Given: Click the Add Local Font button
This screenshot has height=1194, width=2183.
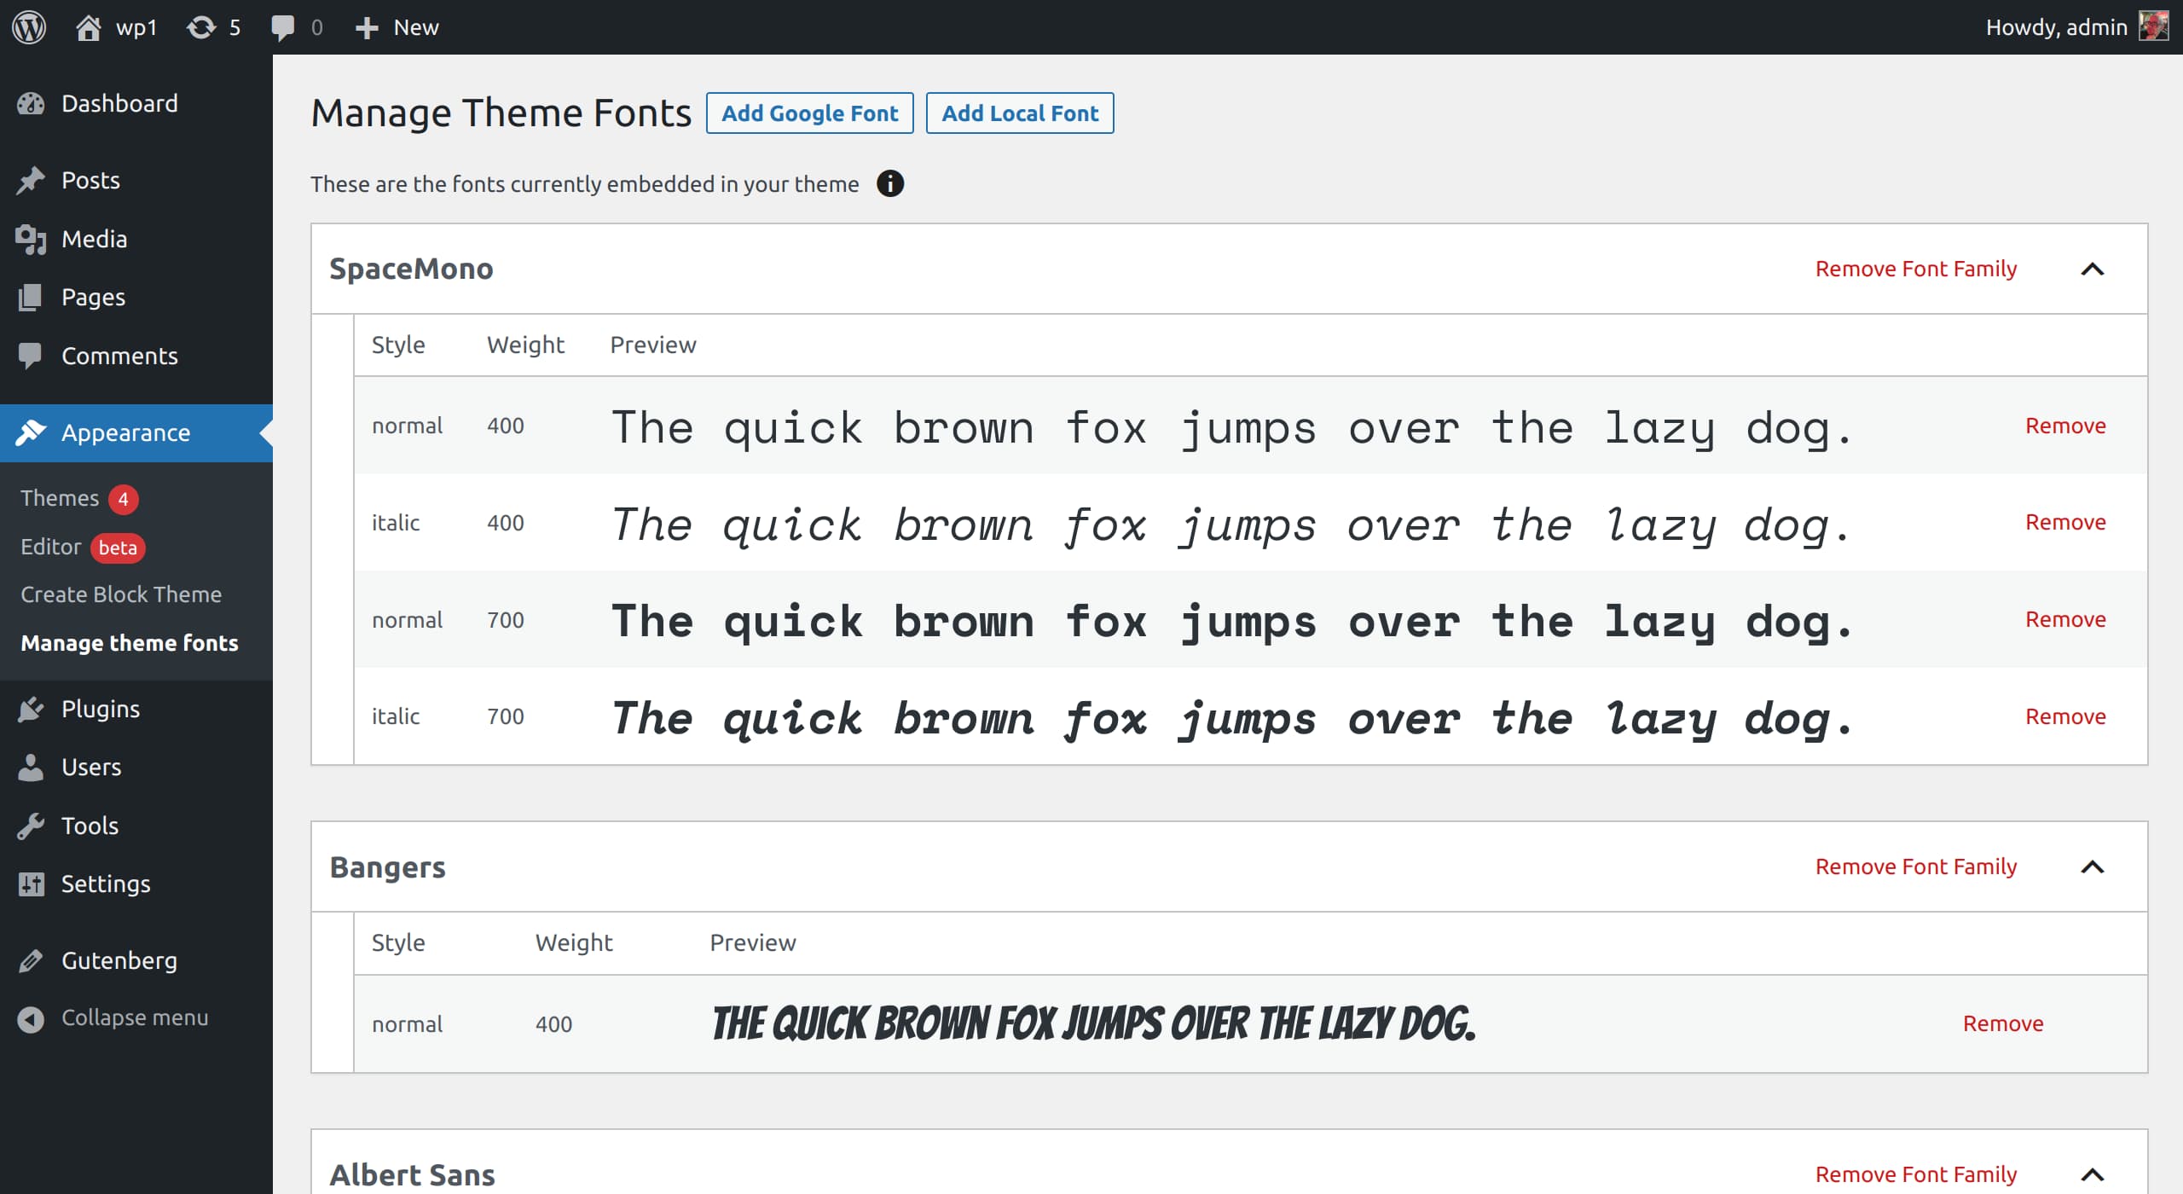Looking at the screenshot, I should [1019, 113].
